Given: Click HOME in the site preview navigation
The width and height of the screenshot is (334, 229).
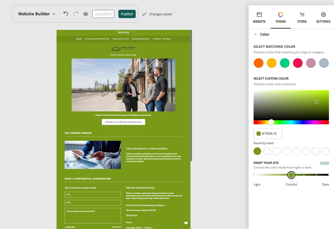Looking at the screenshot, I should [x=79, y=39].
